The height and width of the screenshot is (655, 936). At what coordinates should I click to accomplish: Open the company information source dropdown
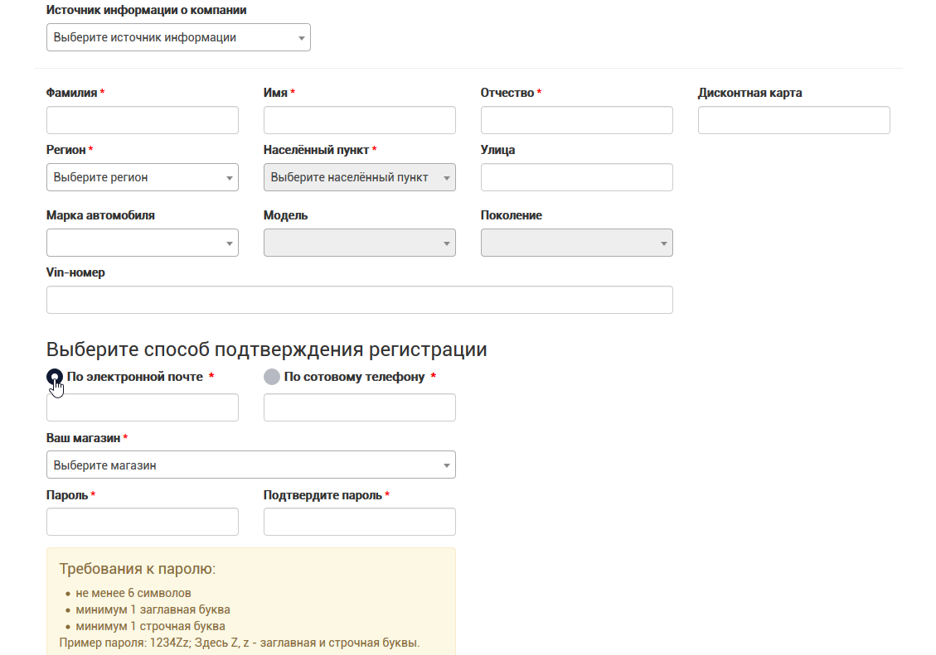[x=178, y=37]
